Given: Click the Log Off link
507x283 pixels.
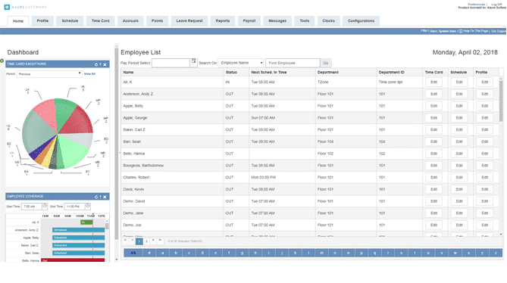Looking at the screenshot, I should (x=496, y=5).
